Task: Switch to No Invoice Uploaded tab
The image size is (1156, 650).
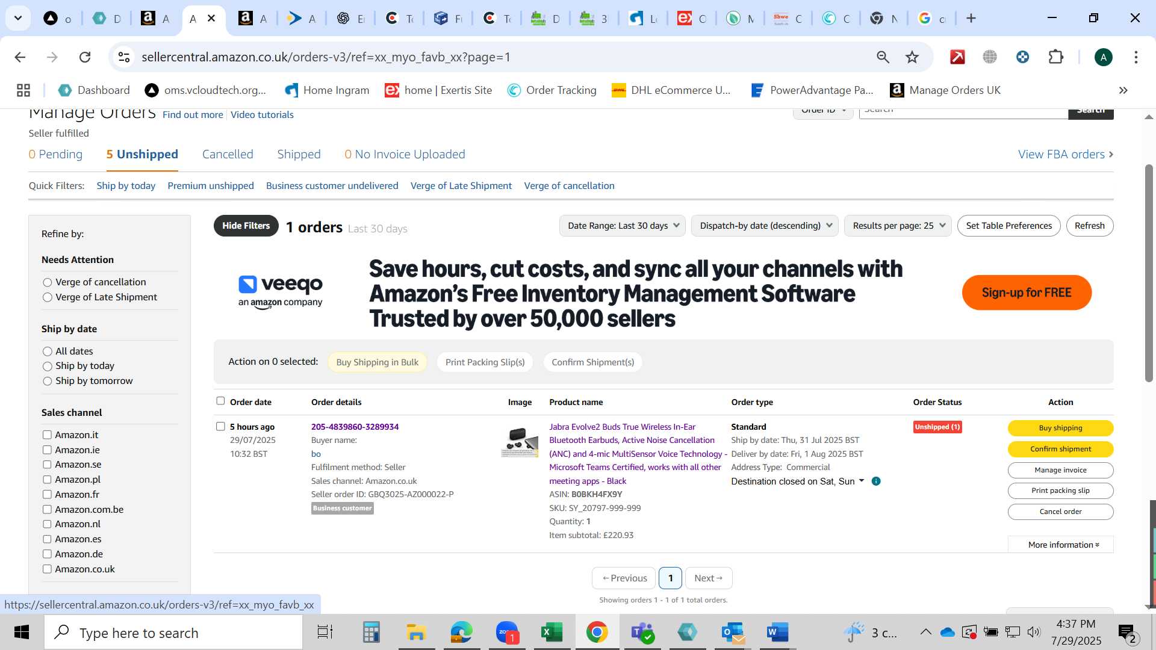Action: point(405,155)
